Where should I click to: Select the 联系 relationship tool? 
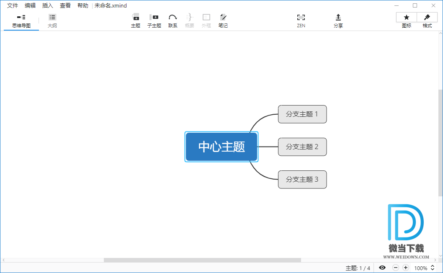(173, 21)
